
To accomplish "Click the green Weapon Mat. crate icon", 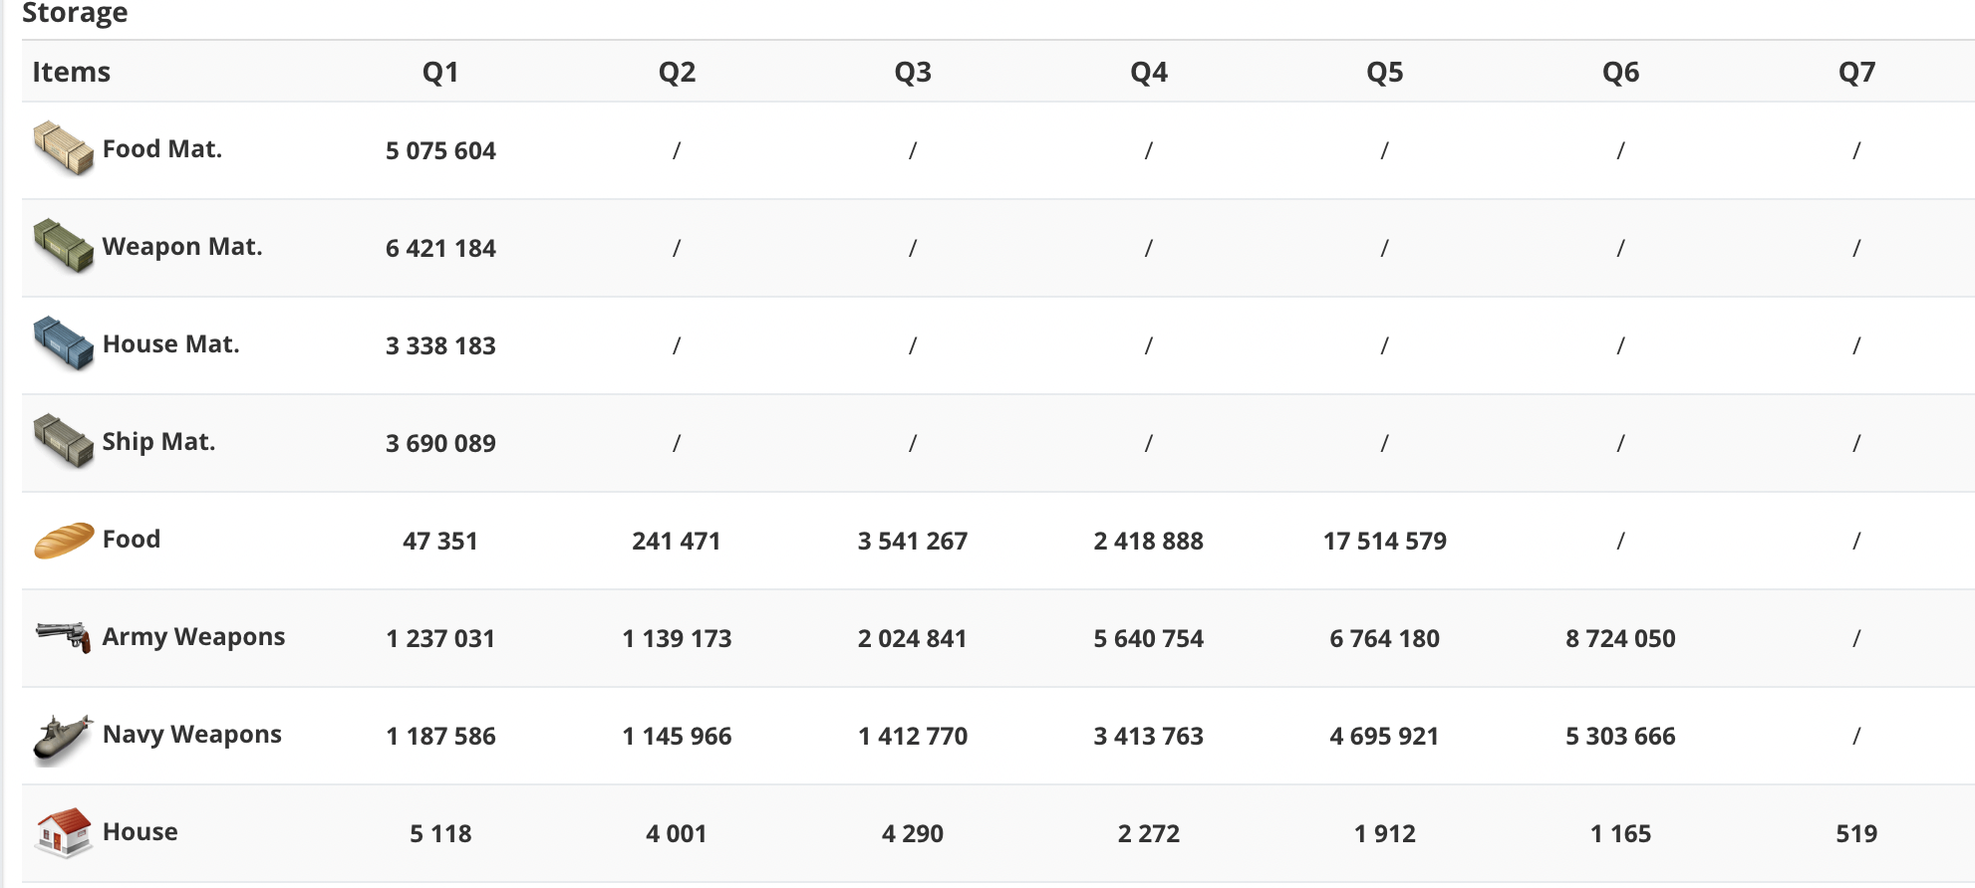I will coord(63,246).
